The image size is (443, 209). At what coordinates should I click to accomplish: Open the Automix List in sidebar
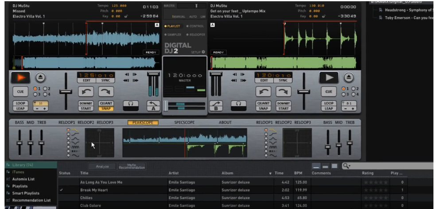23,179
